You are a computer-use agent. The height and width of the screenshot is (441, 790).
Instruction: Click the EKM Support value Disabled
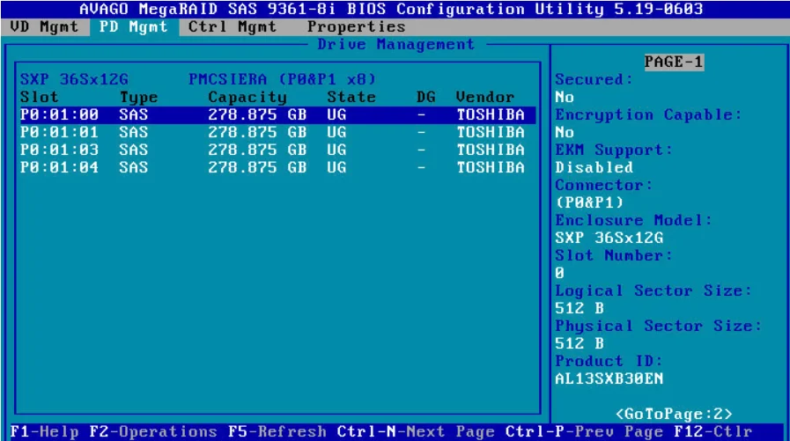[594, 167]
